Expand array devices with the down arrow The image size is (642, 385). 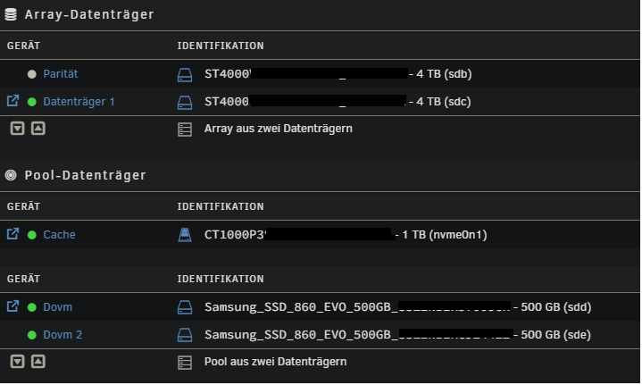(17, 129)
